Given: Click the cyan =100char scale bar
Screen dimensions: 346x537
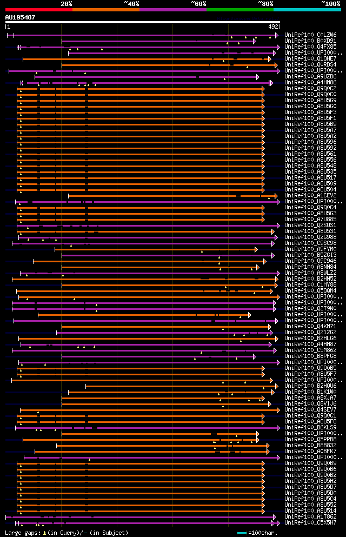Looking at the screenshot, I should (x=242, y=533).
